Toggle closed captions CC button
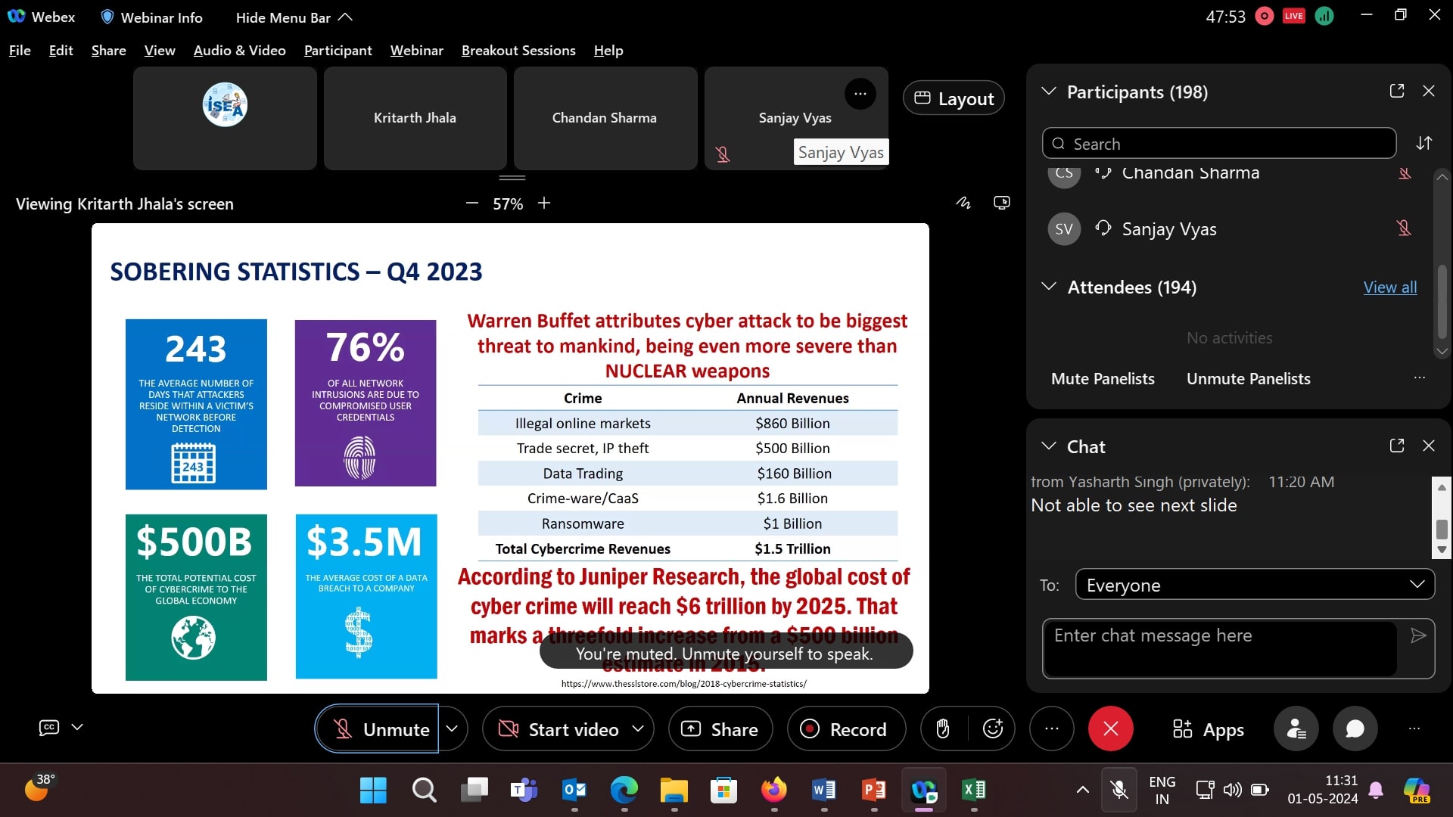Image resolution: width=1453 pixels, height=817 pixels. [x=49, y=728]
